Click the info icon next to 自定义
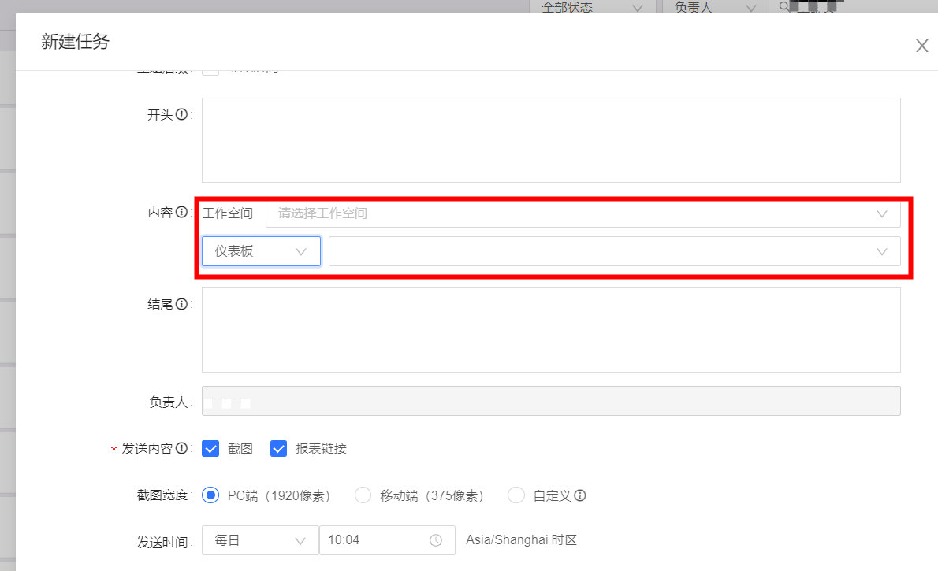 pyautogui.click(x=580, y=496)
